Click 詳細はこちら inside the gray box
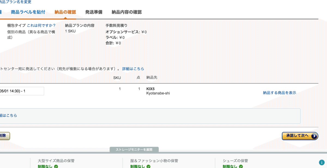This screenshot has height=168, width=327. coord(9,115)
